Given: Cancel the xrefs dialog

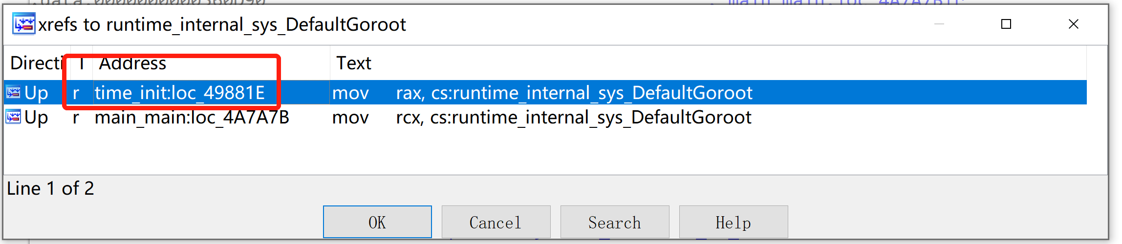Looking at the screenshot, I should [x=496, y=222].
